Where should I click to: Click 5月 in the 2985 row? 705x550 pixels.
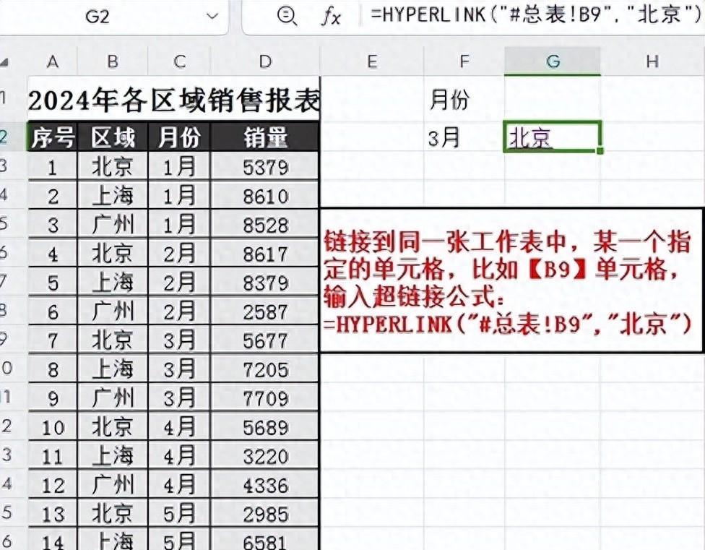point(179,514)
